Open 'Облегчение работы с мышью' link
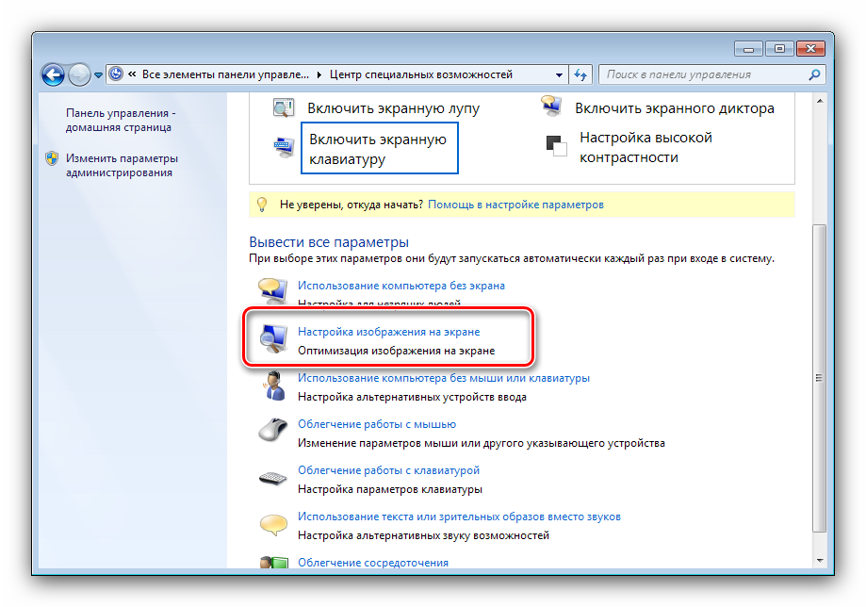866x607 pixels. [377, 424]
